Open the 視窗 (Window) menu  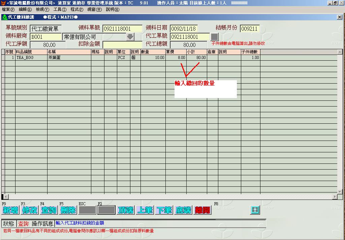(94, 9)
